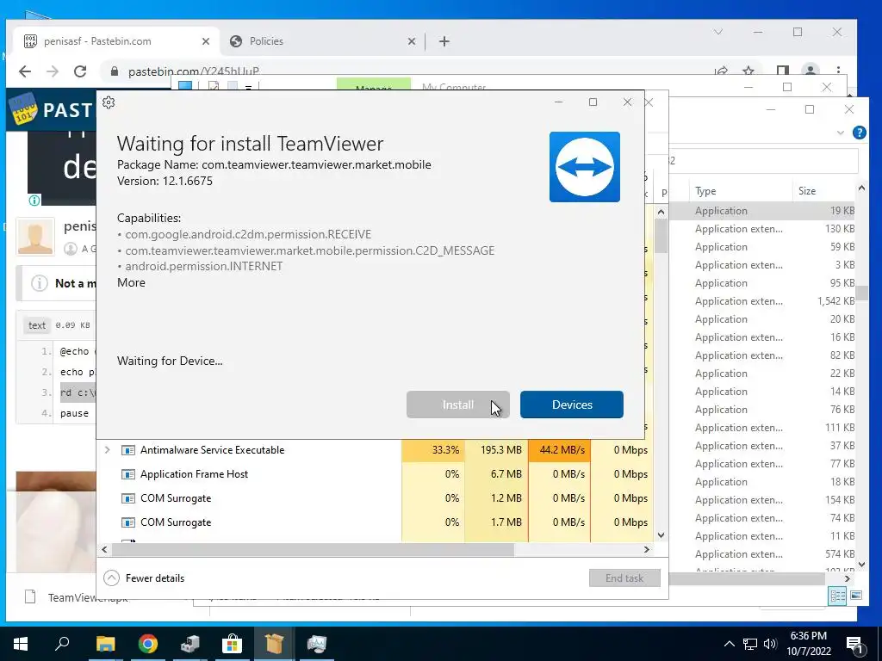The width and height of the screenshot is (882, 661).
Task: Click the Chrome forward arrow
Action: click(x=53, y=71)
